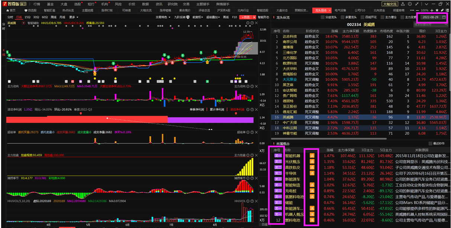Click the star icon in the top-right toolbar

(x=437, y=10)
